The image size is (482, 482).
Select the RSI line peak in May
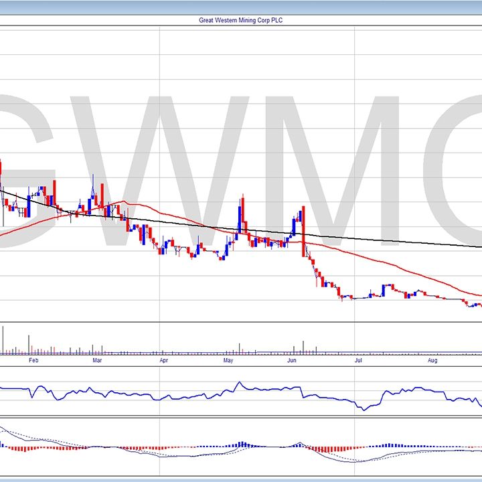coord(239,384)
